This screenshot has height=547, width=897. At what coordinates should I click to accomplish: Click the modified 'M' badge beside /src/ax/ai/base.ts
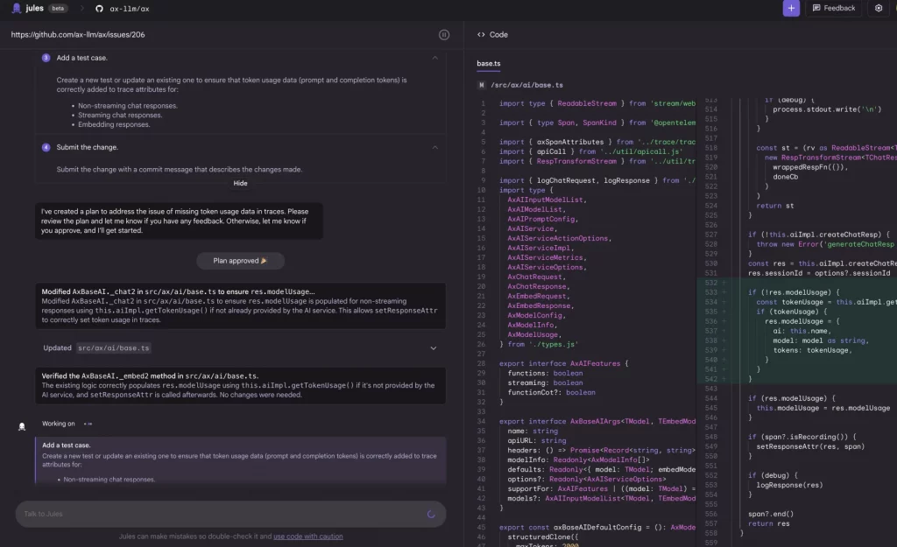click(x=482, y=85)
